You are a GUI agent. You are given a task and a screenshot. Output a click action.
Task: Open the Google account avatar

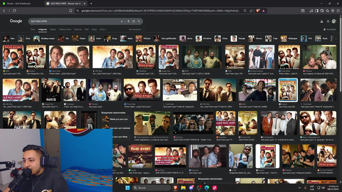click(334, 21)
